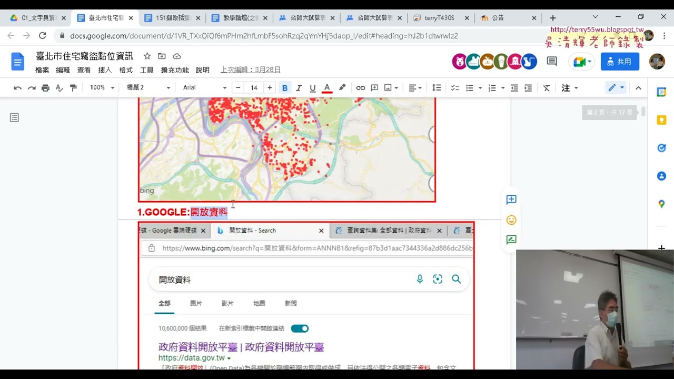Expand the text alignment options
The height and width of the screenshot is (379, 674).
[x=415, y=88]
